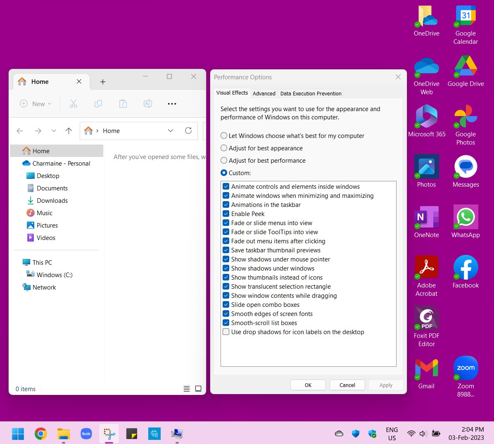Click Cancel in Performance Options

pos(347,385)
